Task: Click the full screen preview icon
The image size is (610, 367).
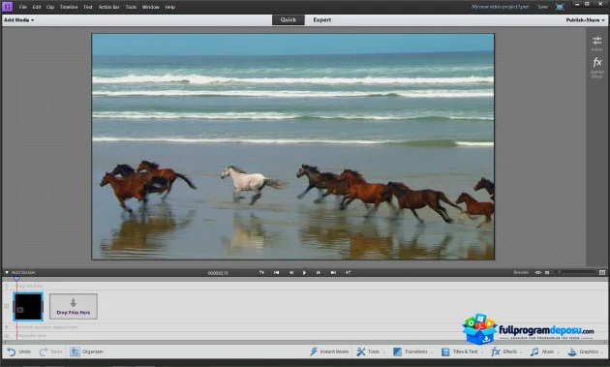Action: click(560, 7)
